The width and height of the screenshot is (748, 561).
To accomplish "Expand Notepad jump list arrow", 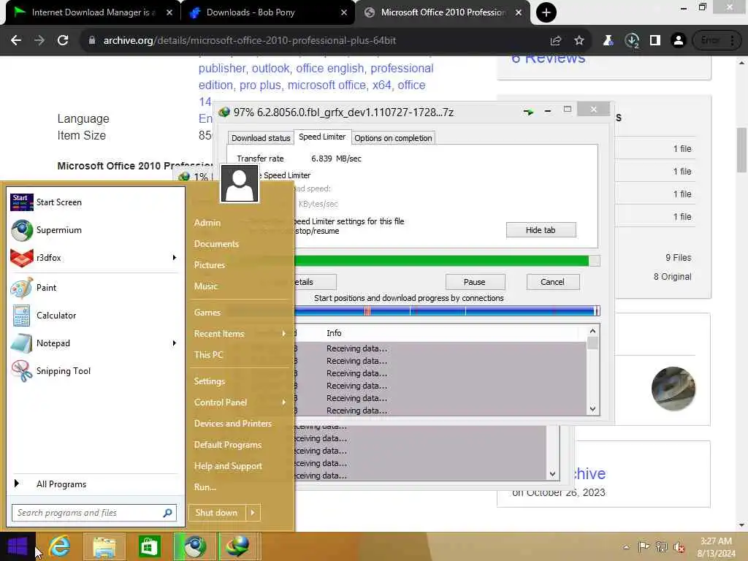I will point(174,343).
